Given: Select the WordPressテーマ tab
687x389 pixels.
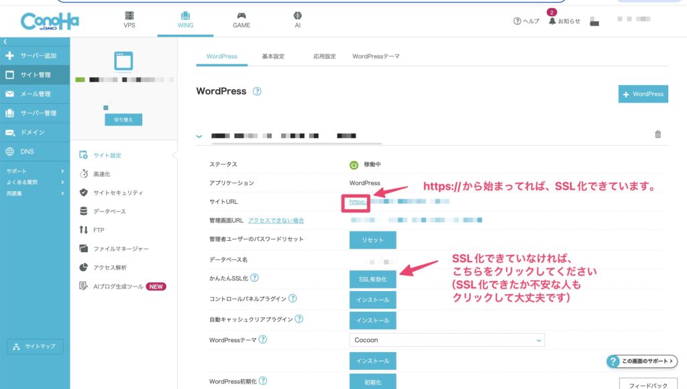Looking at the screenshot, I should tap(376, 56).
